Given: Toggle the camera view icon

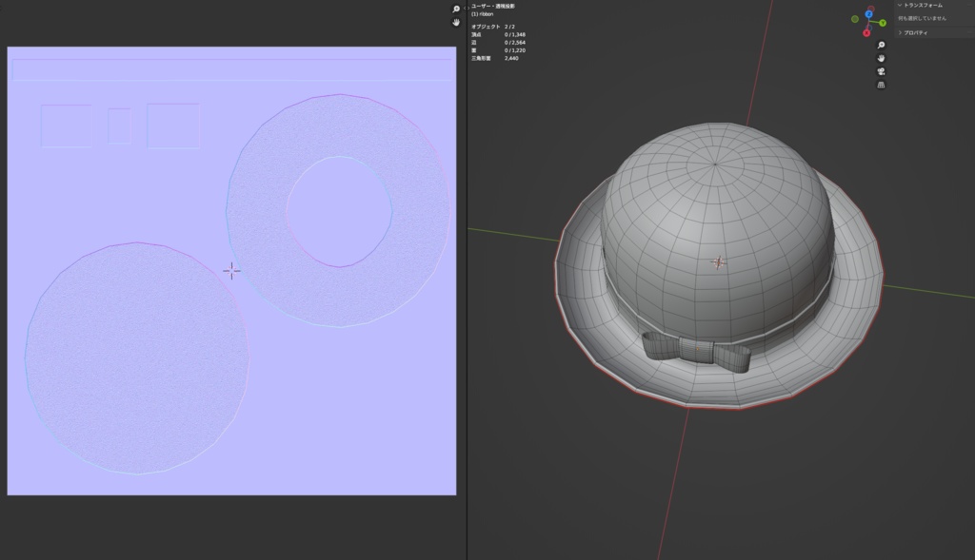Looking at the screenshot, I should click(881, 71).
